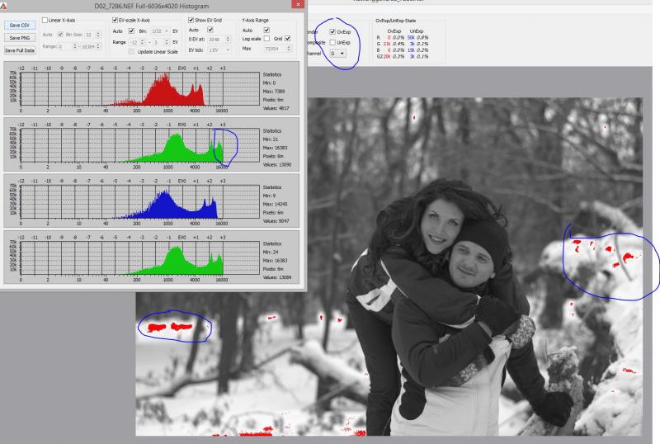The width and height of the screenshot is (660, 444).
Task: Click the EV Range -12 stepper field
Action: pos(138,43)
